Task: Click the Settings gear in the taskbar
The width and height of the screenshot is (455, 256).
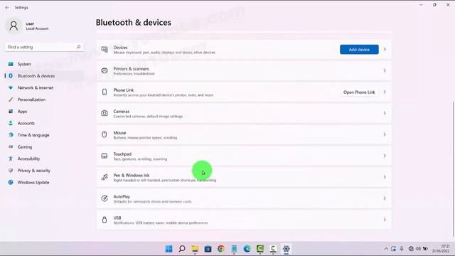Action: click(286, 249)
